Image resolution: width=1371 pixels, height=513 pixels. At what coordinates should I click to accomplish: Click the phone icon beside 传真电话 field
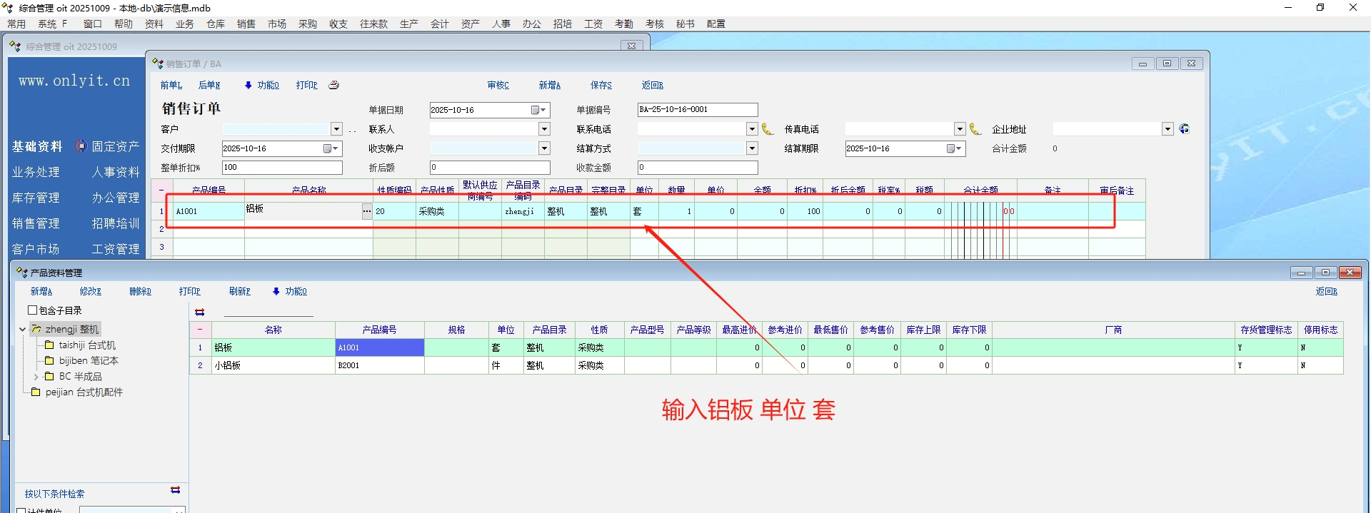tap(975, 129)
